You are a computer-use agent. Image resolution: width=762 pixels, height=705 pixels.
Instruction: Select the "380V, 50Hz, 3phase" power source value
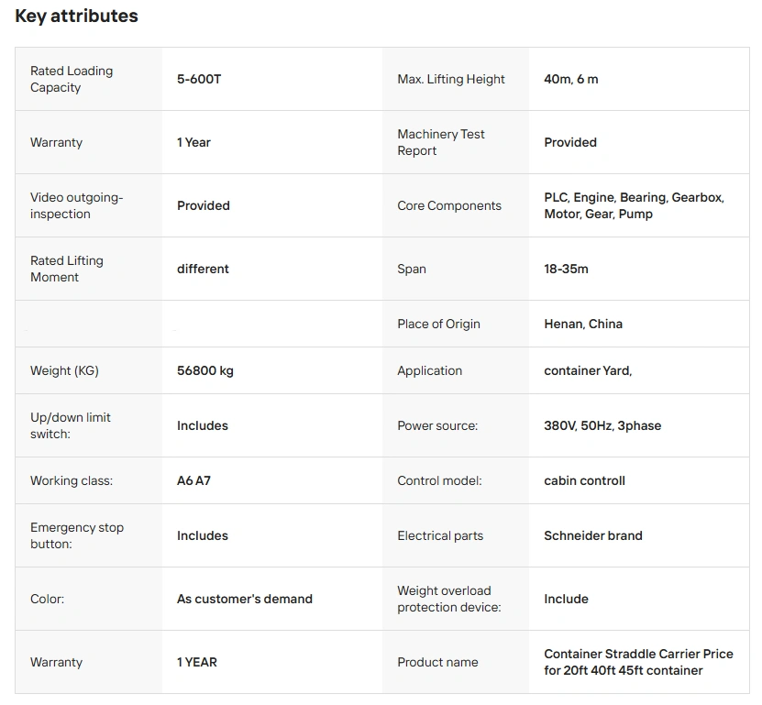point(602,425)
